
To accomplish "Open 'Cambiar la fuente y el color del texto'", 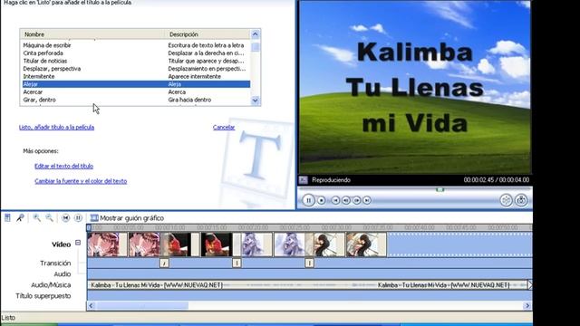I will click(x=81, y=181).
